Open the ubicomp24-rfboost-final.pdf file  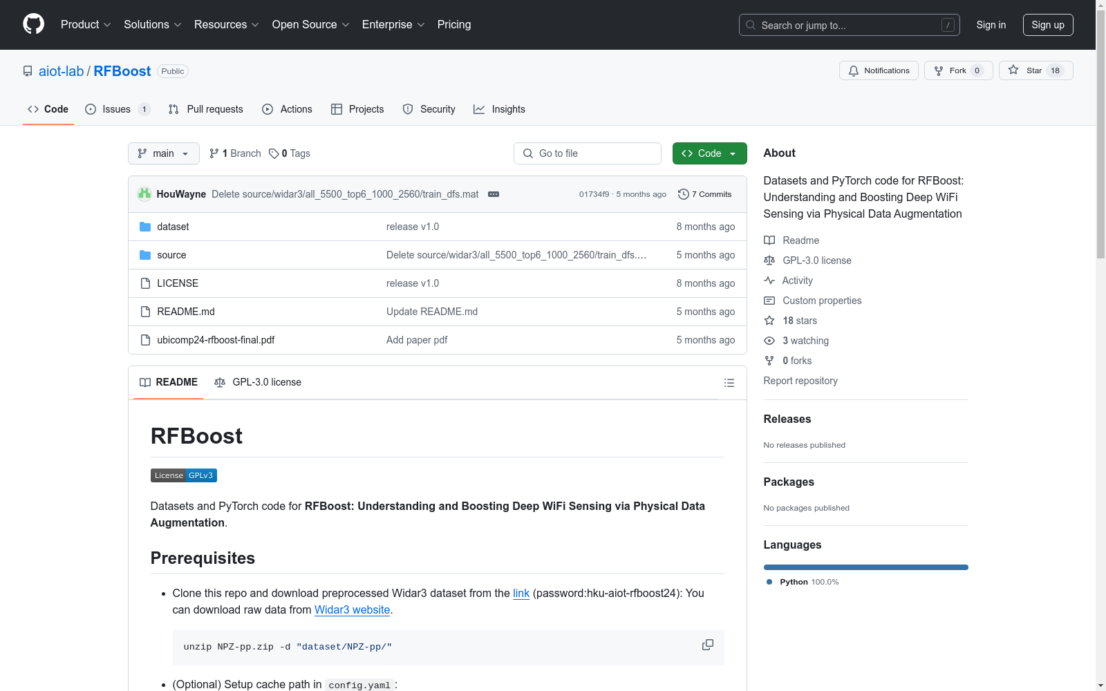(216, 340)
